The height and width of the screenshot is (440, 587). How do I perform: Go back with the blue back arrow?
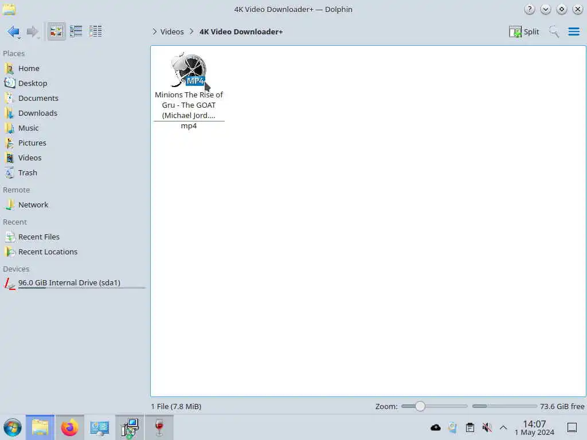coord(14,32)
